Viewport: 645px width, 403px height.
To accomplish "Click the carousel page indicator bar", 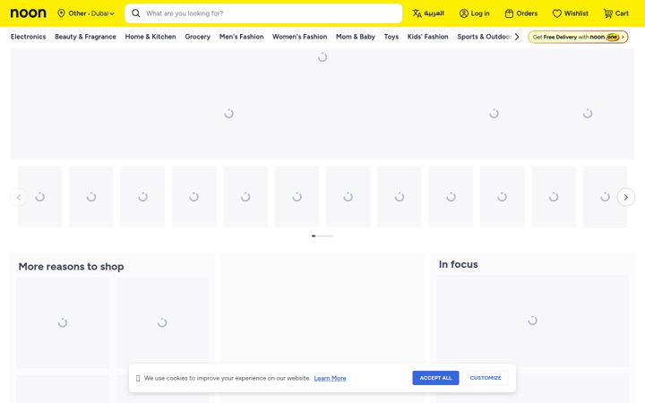I will [x=322, y=236].
